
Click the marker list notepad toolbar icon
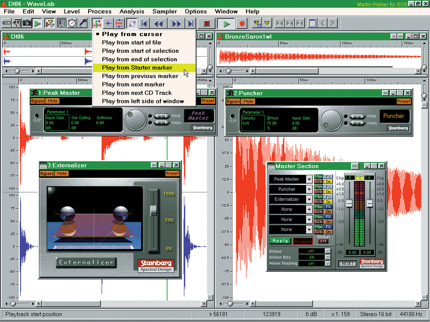pos(312,23)
